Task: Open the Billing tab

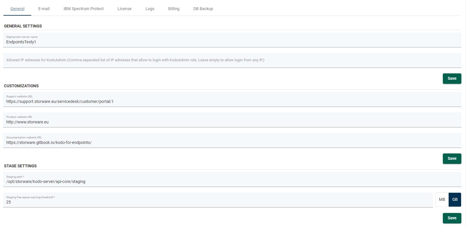Action: click(x=174, y=9)
